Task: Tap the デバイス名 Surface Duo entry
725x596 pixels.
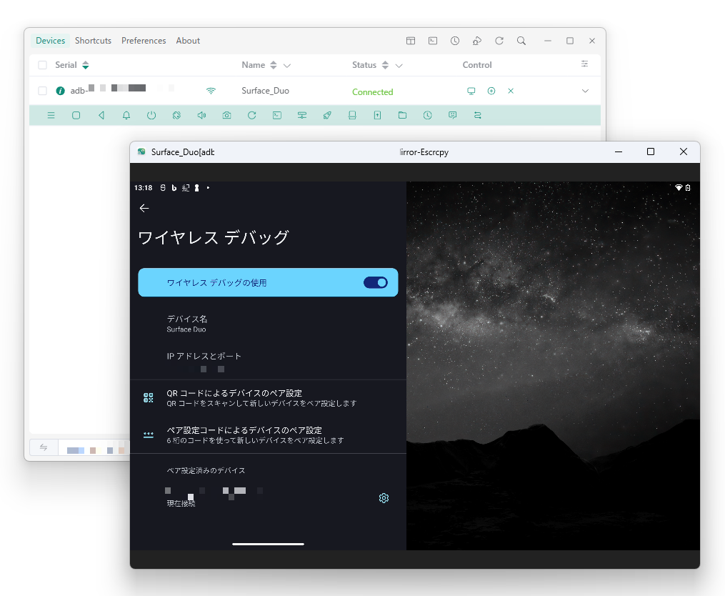Action: tap(268, 324)
